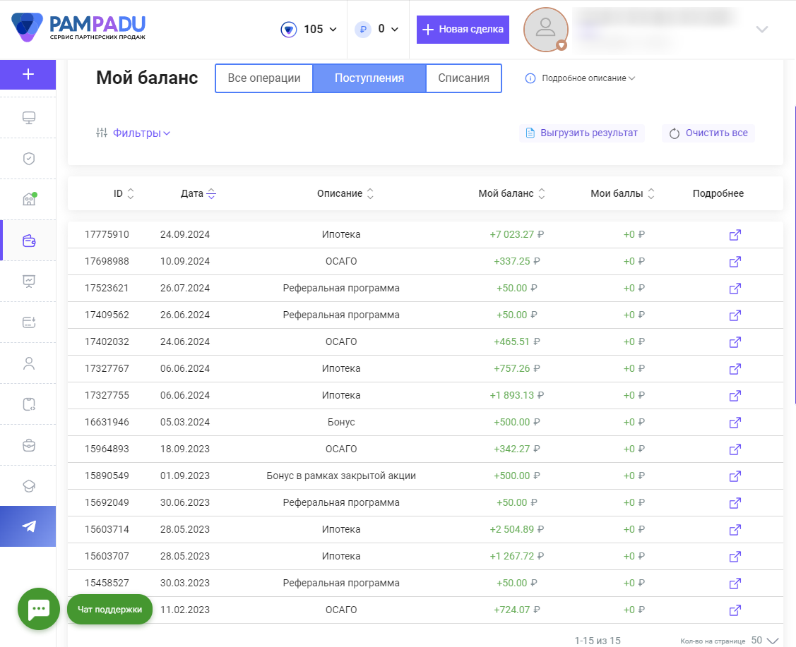
Task: Open details link for row 17327755
Action: (x=735, y=396)
